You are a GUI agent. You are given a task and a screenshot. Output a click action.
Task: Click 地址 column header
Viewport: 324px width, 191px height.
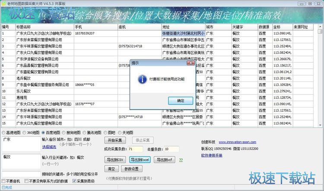184,27
